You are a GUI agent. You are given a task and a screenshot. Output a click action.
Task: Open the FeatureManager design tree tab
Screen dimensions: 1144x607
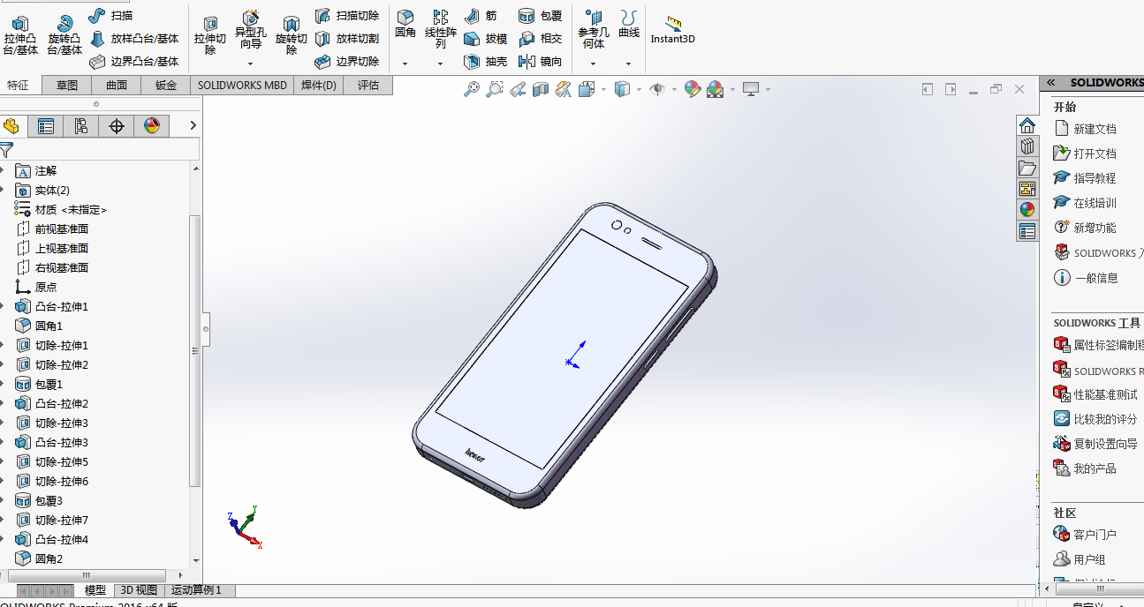[11, 126]
